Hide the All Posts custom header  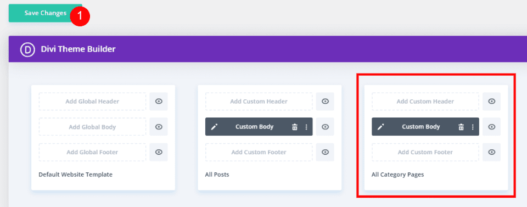325,101
